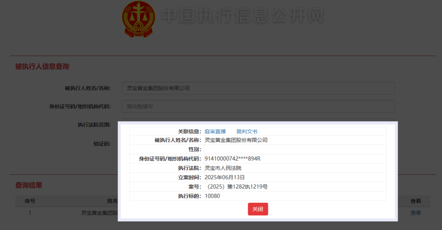
Task: Select the code 91410000742****894R
Action: pyautogui.click(x=233, y=159)
